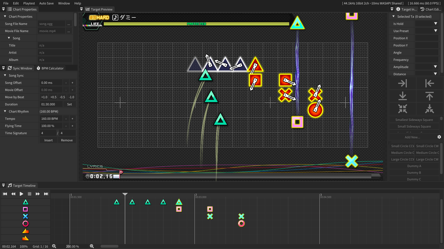Open the Help menu

click(78, 3)
